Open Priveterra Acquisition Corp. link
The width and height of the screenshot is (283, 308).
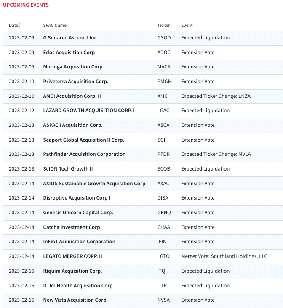[76, 82]
